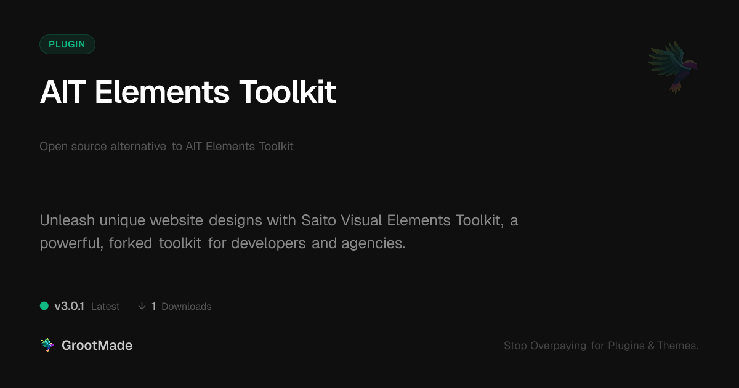Click the v3.0.1 version number
The image size is (739, 388).
(x=69, y=306)
